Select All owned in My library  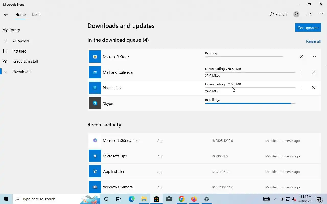(20, 41)
